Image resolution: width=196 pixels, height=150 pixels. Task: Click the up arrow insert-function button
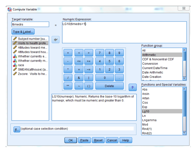[132, 87]
